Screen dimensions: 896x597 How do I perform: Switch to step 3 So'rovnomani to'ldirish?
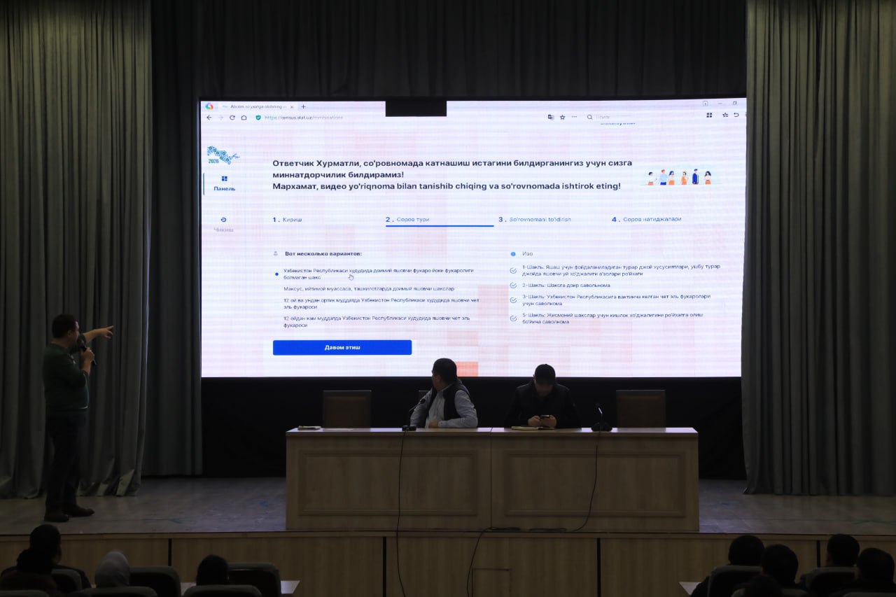click(x=535, y=220)
